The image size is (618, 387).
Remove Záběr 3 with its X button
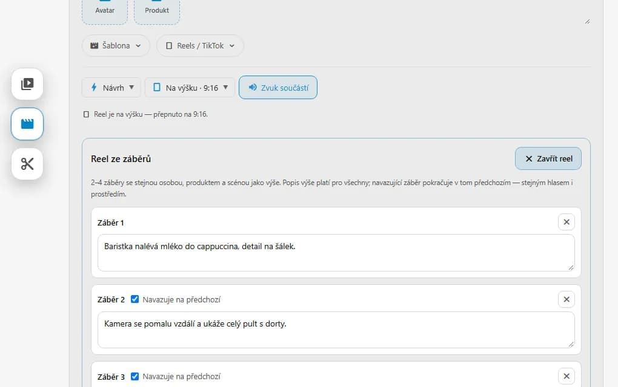(566, 376)
